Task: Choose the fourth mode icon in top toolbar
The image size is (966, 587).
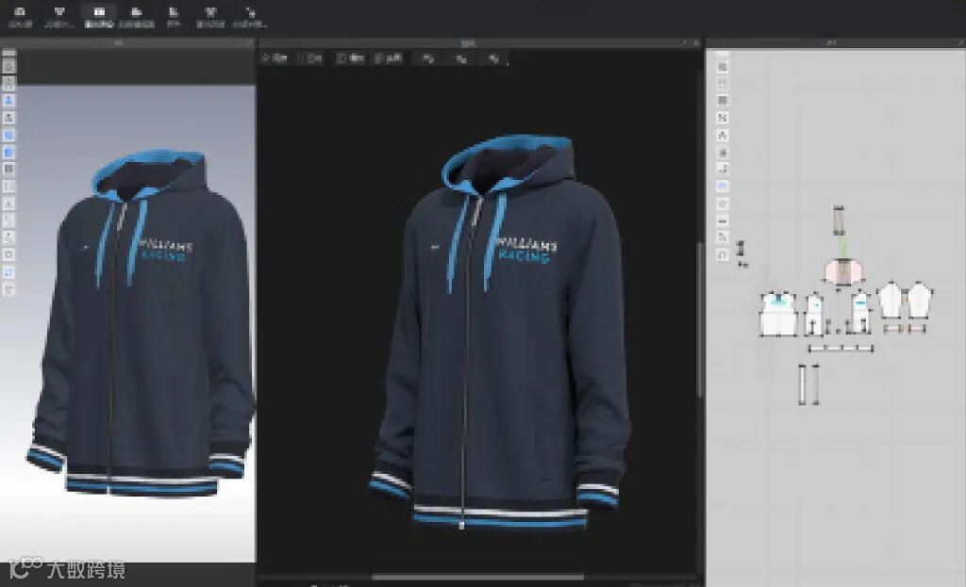Action: [136, 17]
